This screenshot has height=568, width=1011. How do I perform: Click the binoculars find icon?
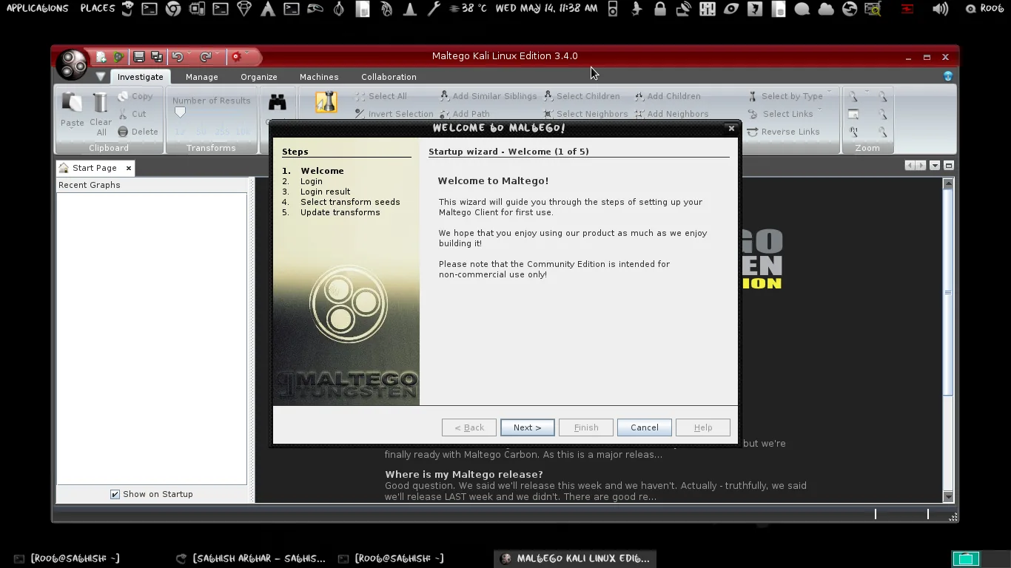278,103
